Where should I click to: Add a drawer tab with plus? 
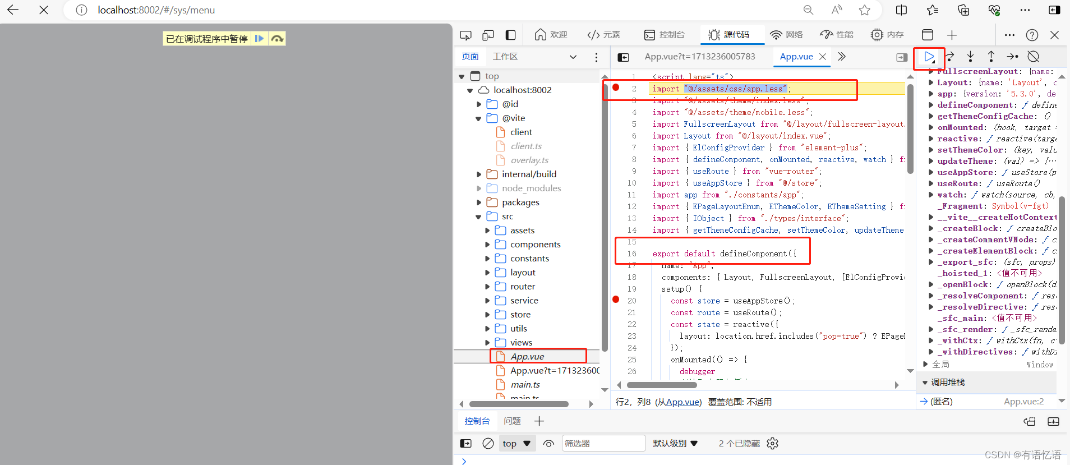(x=539, y=421)
